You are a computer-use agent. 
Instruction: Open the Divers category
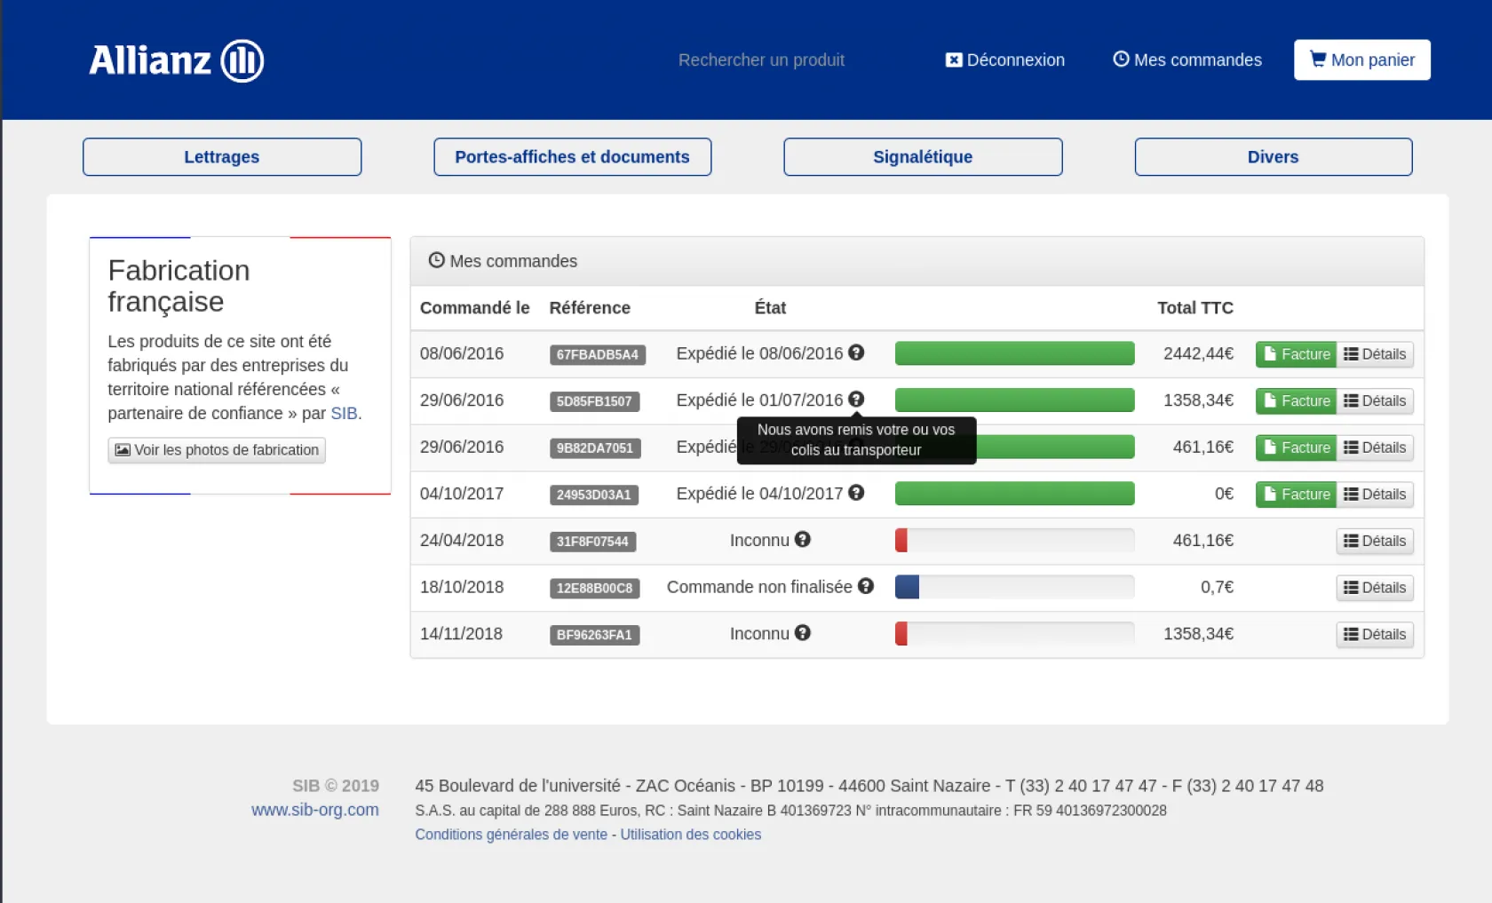1273,157
